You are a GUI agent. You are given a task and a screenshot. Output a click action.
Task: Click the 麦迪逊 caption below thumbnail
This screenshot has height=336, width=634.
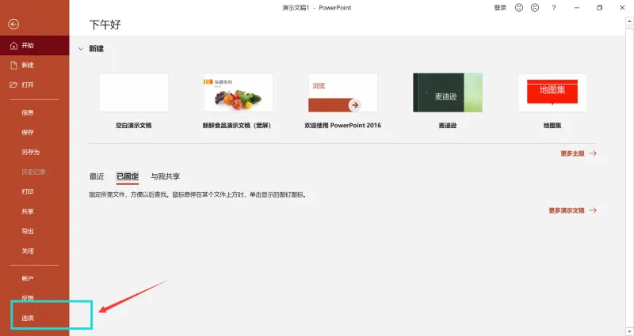click(x=448, y=126)
